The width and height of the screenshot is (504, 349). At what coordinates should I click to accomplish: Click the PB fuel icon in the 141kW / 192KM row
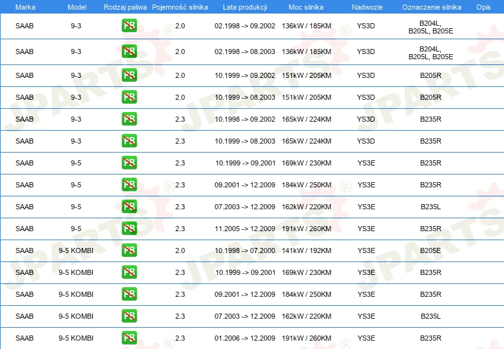pos(129,250)
